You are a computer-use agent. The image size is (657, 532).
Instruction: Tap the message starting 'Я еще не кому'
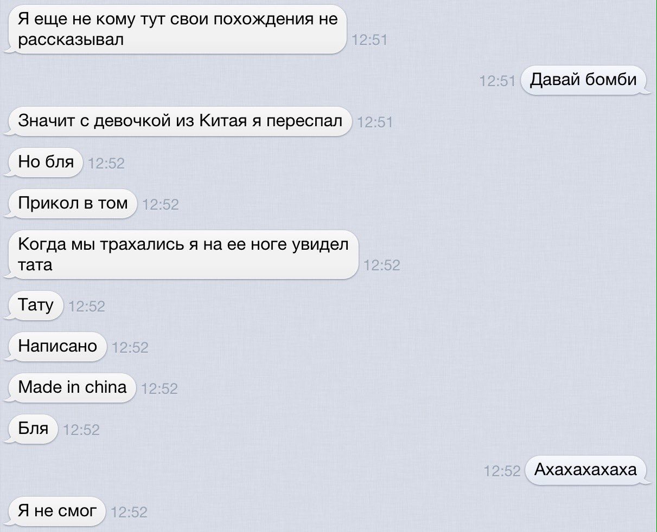tap(177, 29)
